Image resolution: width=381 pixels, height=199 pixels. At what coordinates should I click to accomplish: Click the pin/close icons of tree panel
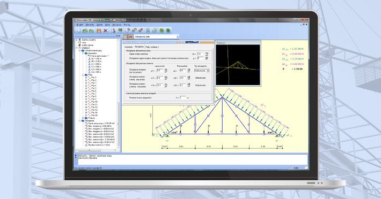coord(118,36)
